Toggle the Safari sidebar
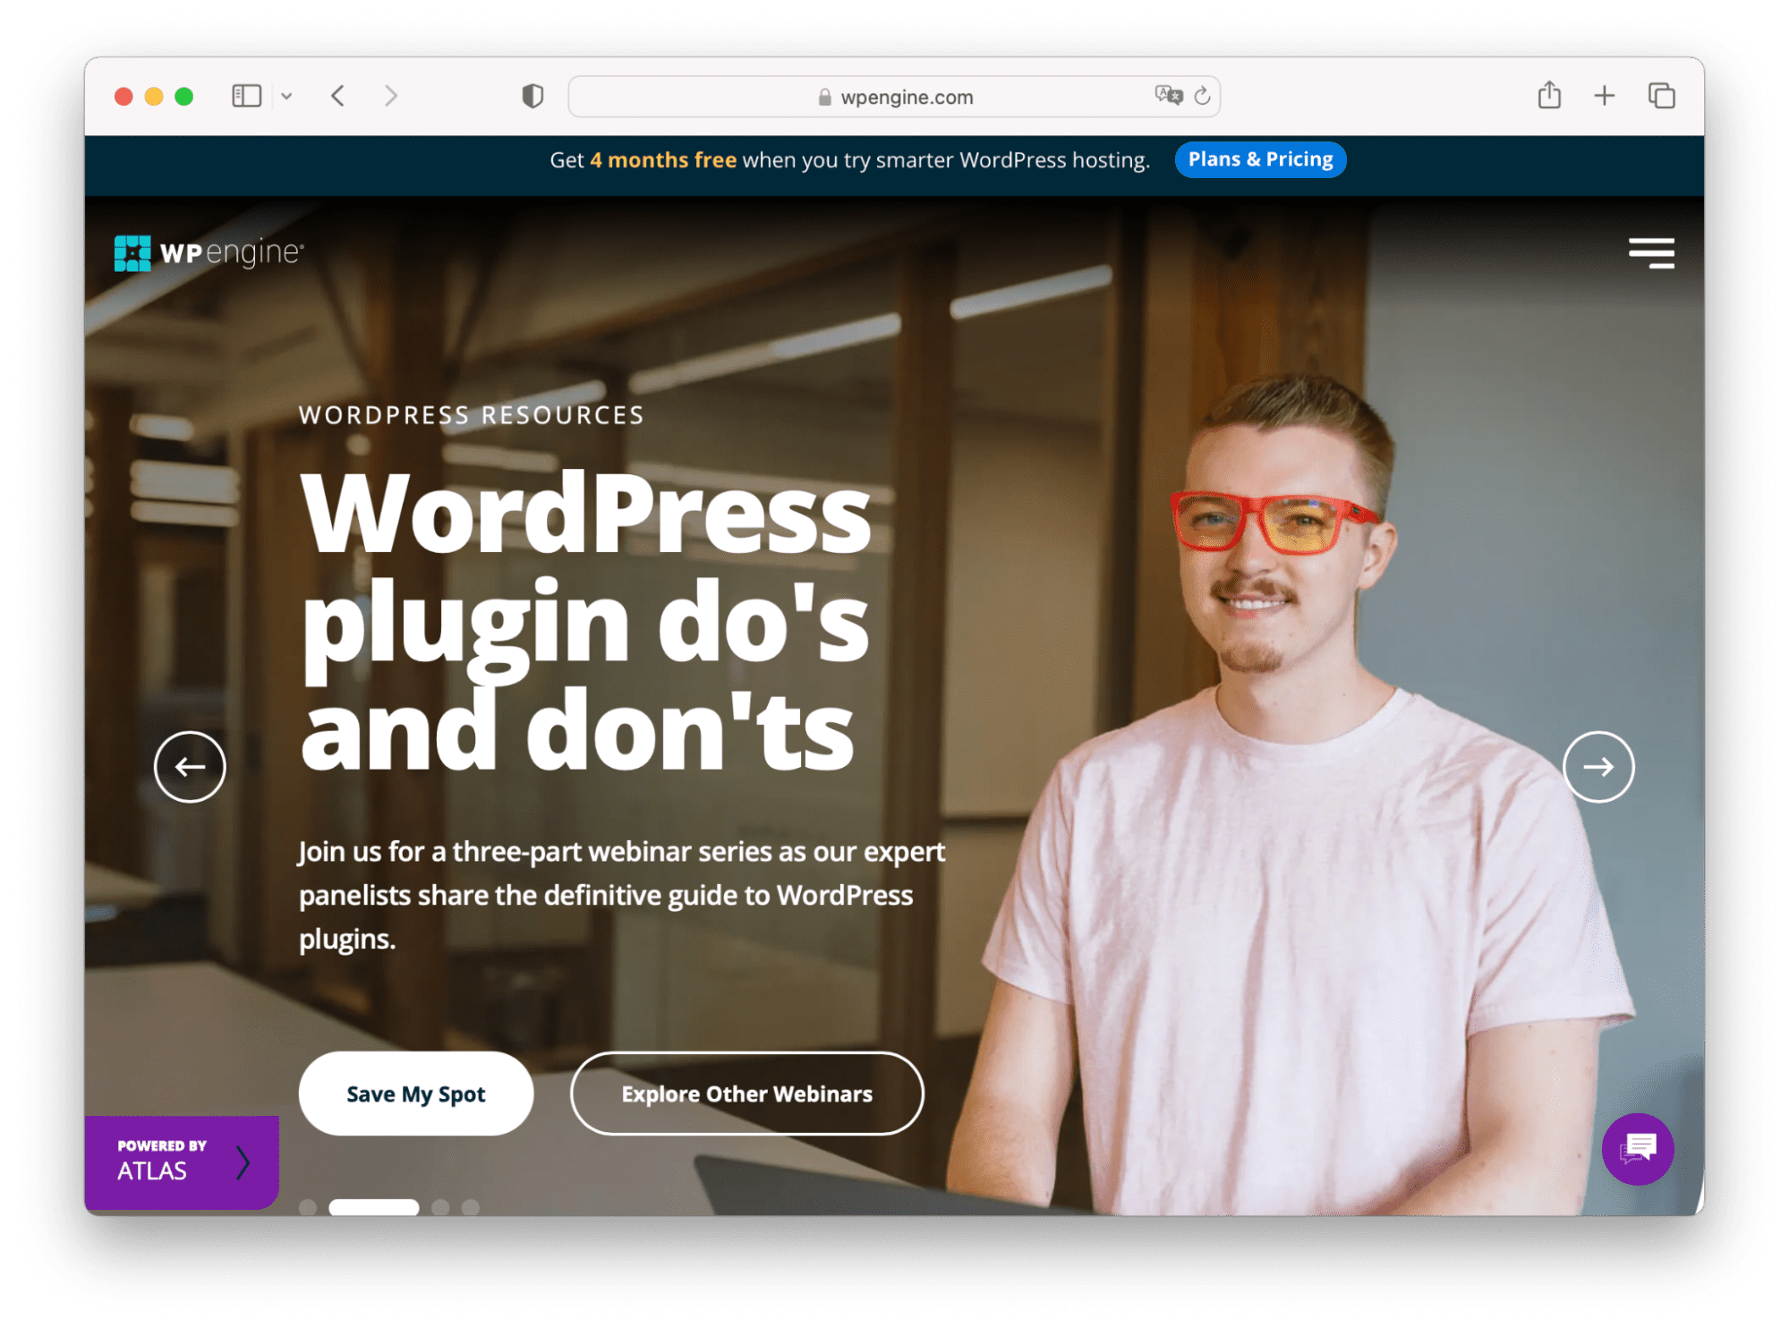The width and height of the screenshot is (1789, 1328). tap(246, 96)
